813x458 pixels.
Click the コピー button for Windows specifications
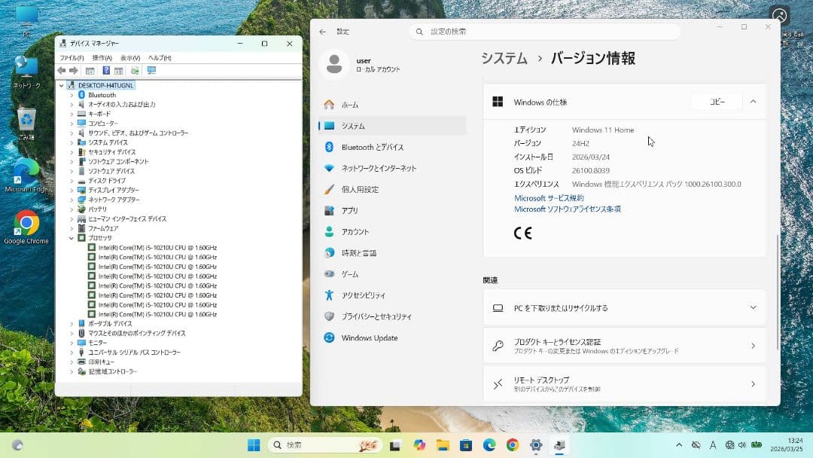(716, 101)
